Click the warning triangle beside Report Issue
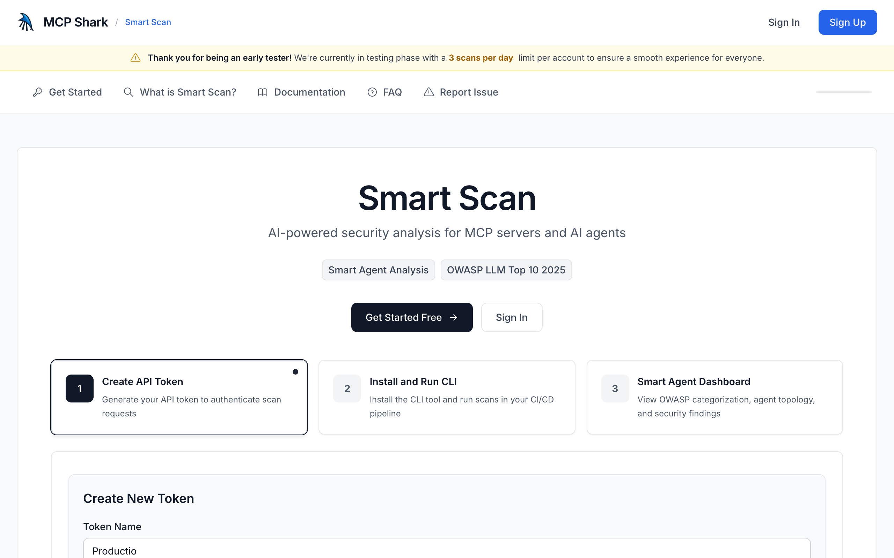894x558 pixels. pyautogui.click(x=428, y=92)
